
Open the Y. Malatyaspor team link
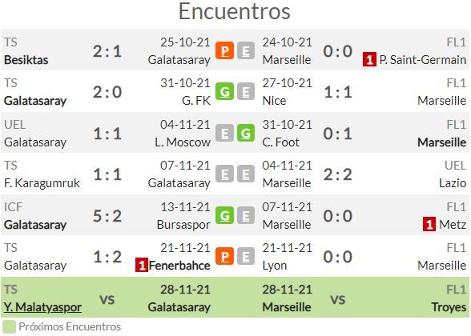click(42, 307)
